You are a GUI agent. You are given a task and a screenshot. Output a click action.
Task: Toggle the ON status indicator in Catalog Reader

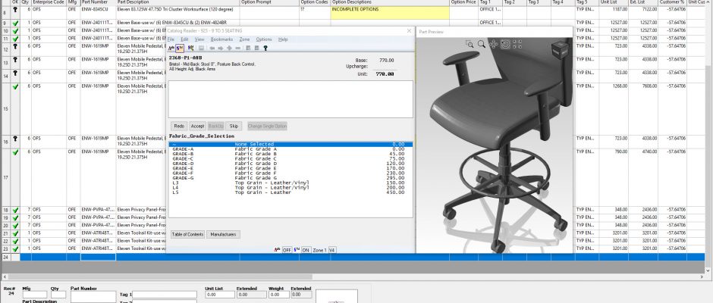306,250
